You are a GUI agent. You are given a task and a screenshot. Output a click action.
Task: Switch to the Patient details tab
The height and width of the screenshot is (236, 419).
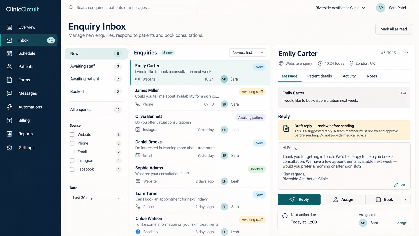(x=319, y=76)
